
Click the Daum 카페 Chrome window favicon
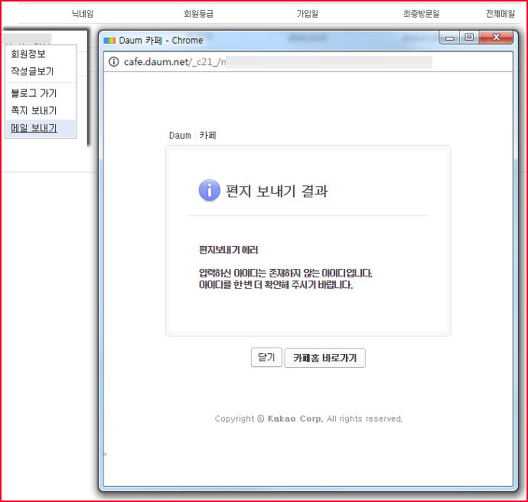[x=109, y=41]
